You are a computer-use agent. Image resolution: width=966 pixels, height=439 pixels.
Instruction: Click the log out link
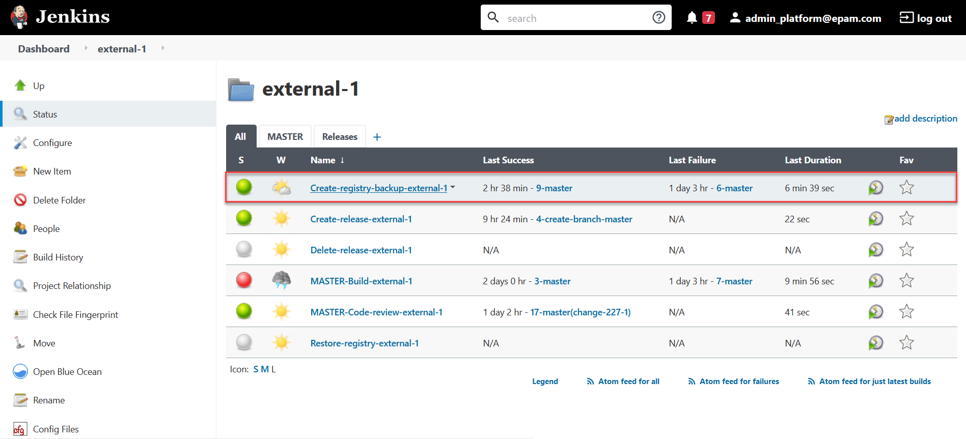click(x=926, y=18)
